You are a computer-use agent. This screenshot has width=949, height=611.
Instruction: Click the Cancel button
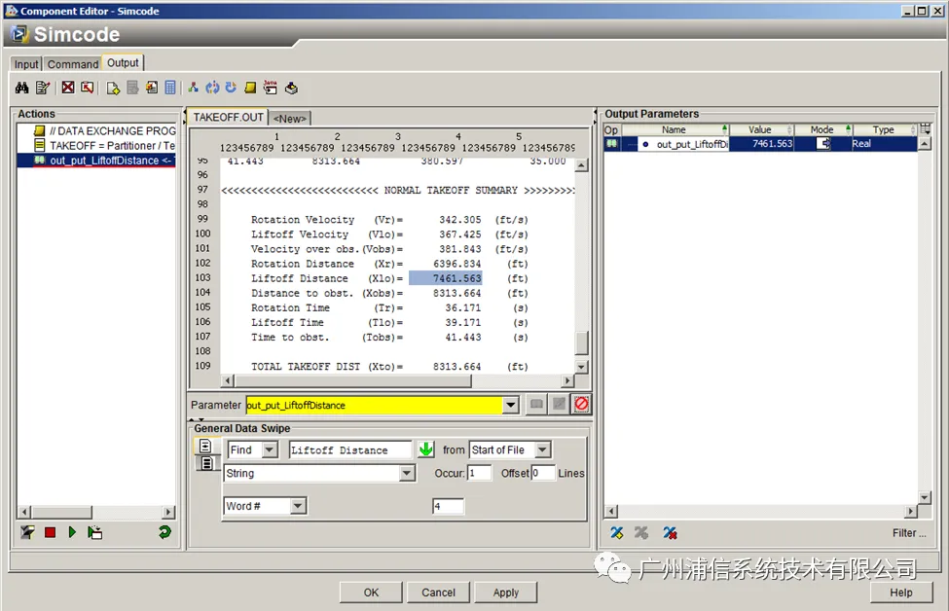pos(438,593)
